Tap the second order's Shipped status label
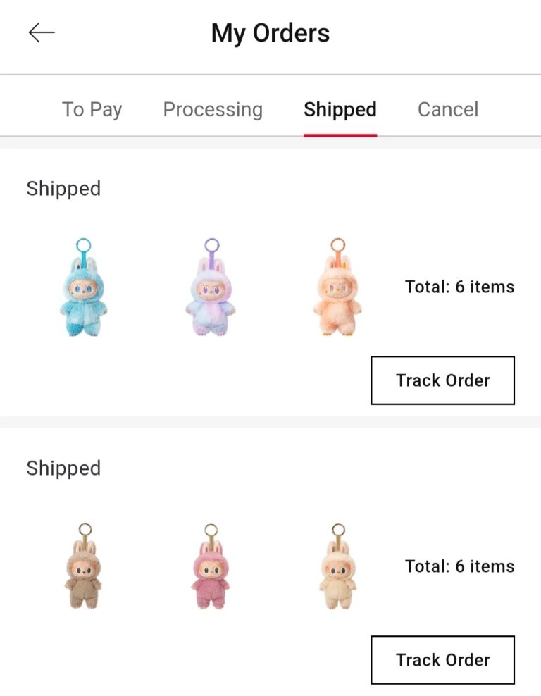 pyautogui.click(x=63, y=468)
